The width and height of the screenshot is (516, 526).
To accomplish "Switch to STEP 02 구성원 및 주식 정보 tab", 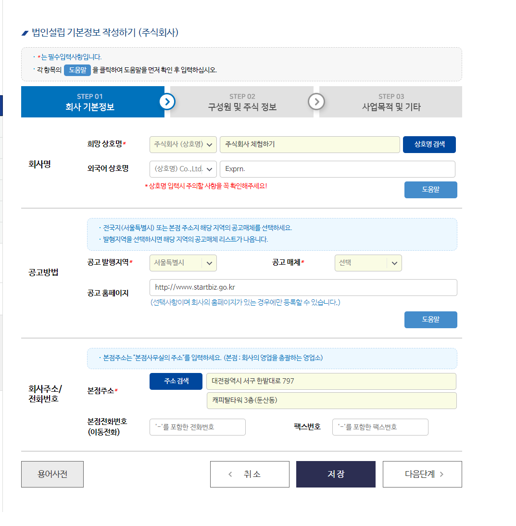I will pyautogui.click(x=242, y=102).
